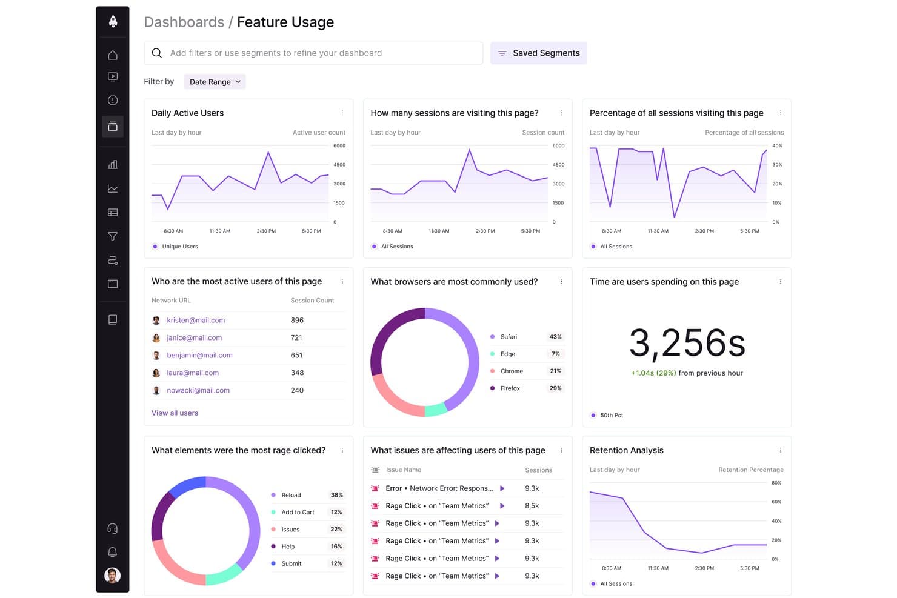Play the Network Error issue session

502,488
